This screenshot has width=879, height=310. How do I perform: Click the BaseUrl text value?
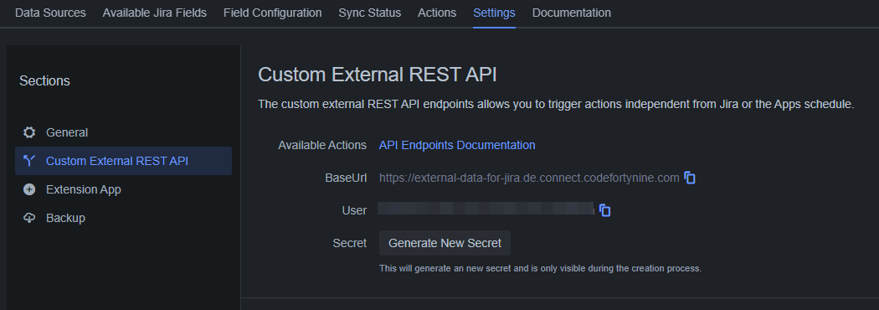tap(529, 178)
